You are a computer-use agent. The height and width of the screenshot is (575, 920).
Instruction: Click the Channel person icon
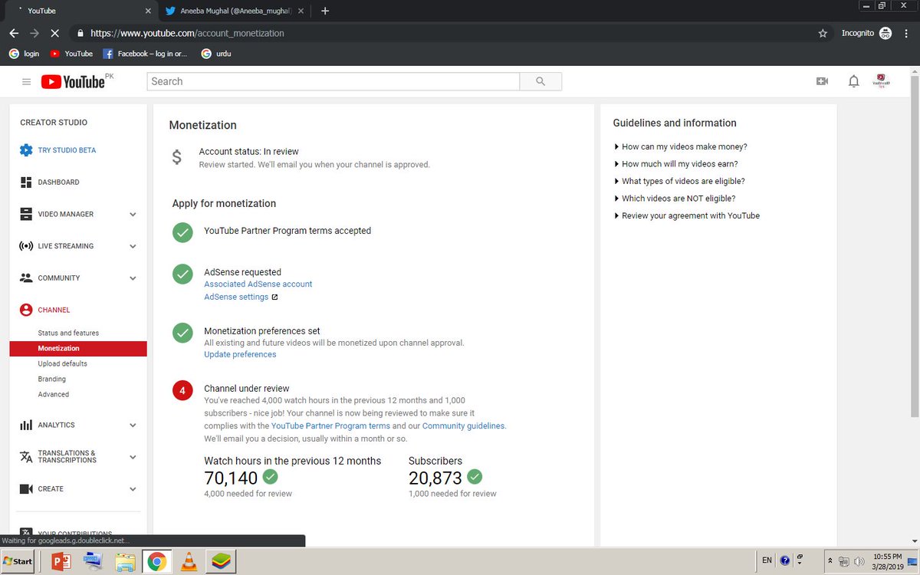click(x=26, y=310)
